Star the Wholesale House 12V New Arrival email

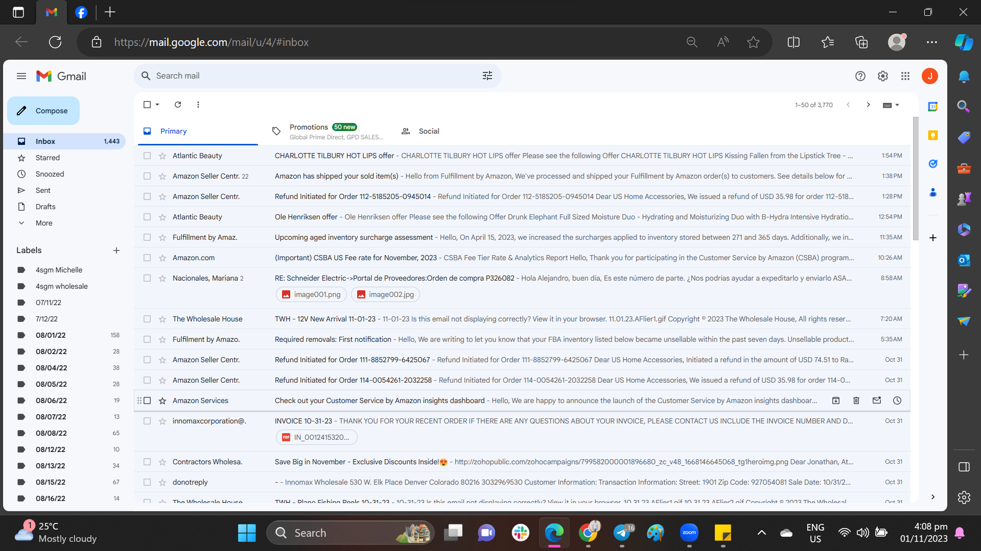click(162, 319)
